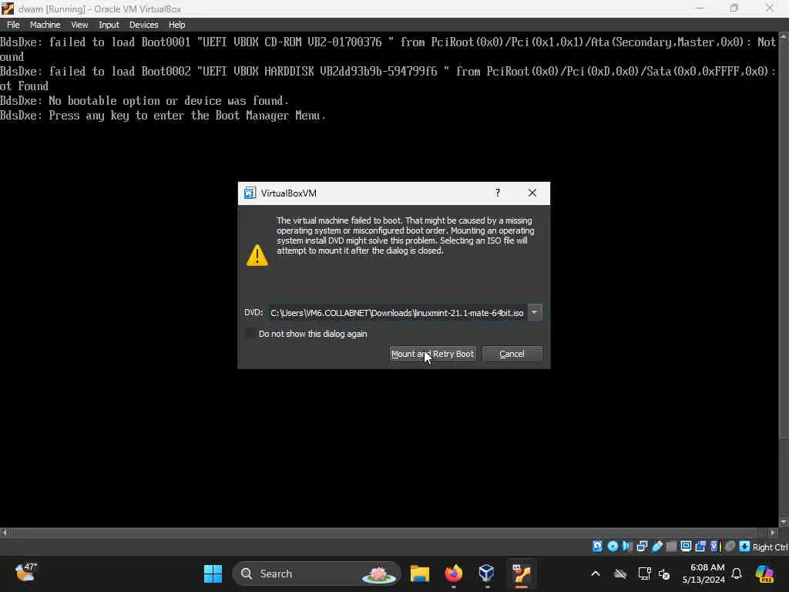789x592 pixels.
Task: Open the notifications bell
Action: [x=737, y=573]
